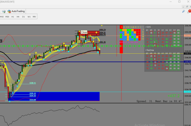The width and height of the screenshot is (191, 126).
Task: Click the 3342.75 price axis value
Action: pos(187,70)
